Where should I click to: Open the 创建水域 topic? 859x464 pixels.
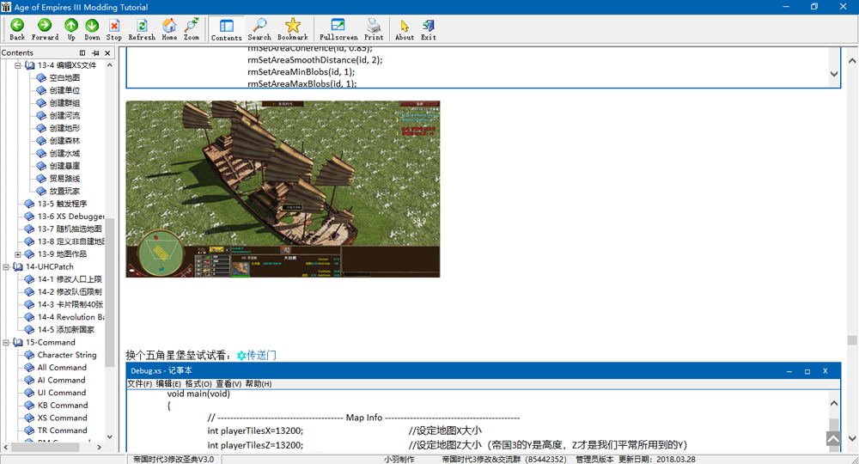click(64, 154)
